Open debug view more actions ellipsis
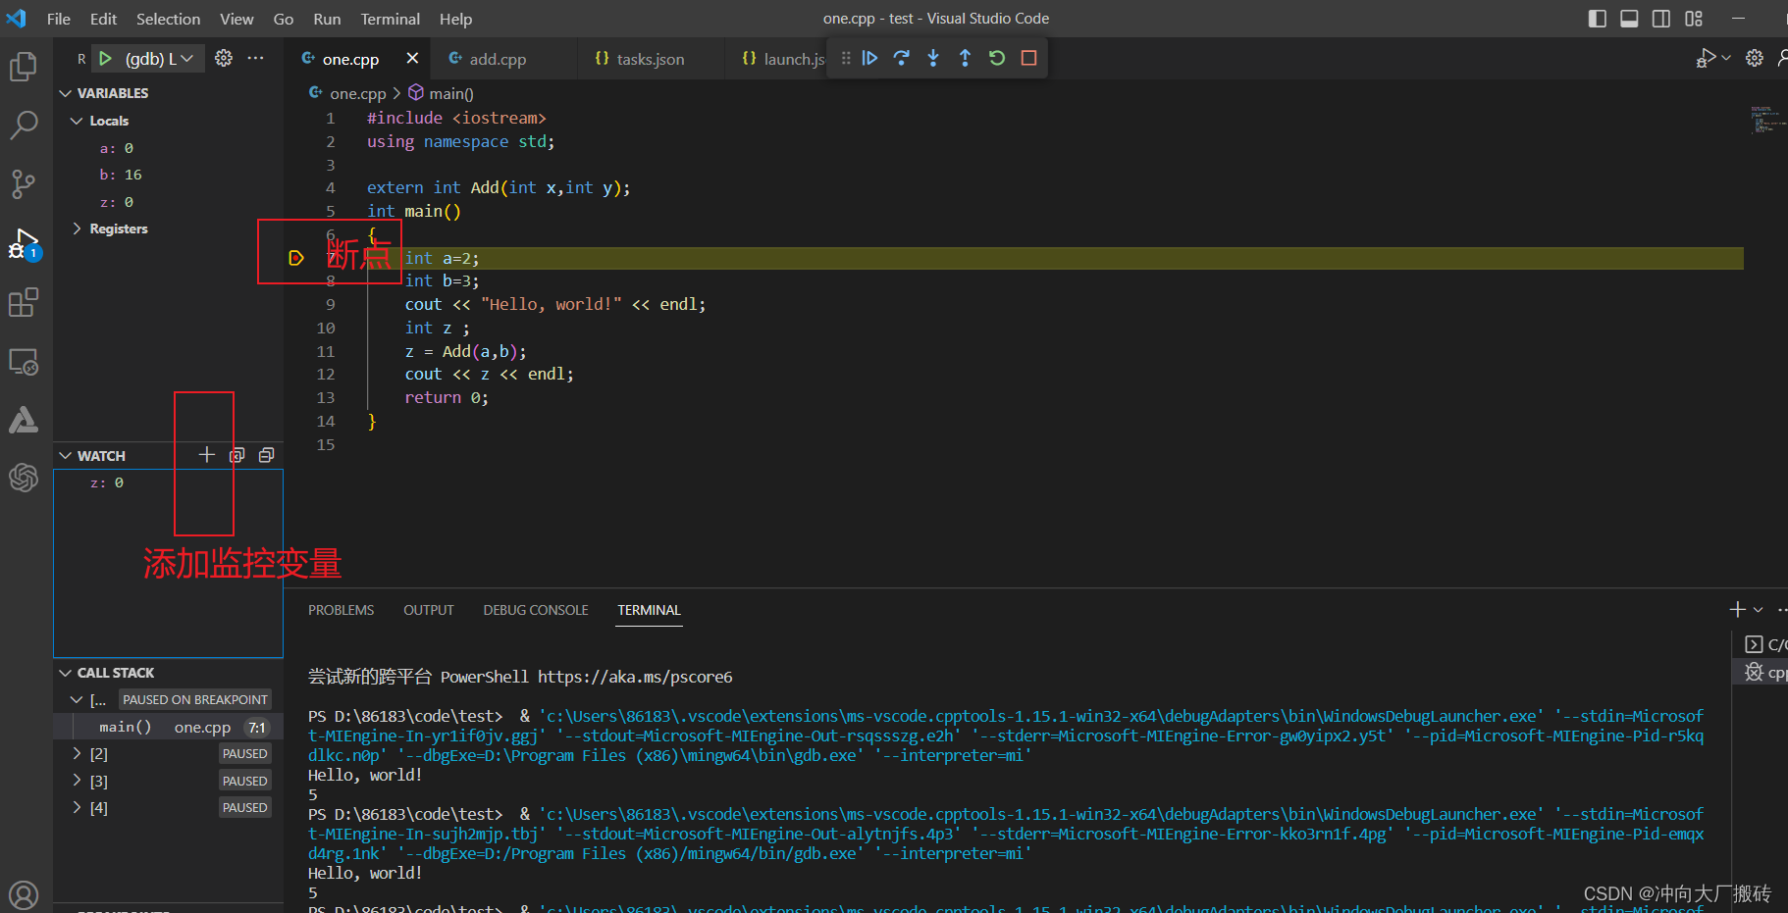The width and height of the screenshot is (1788, 913). 256,58
